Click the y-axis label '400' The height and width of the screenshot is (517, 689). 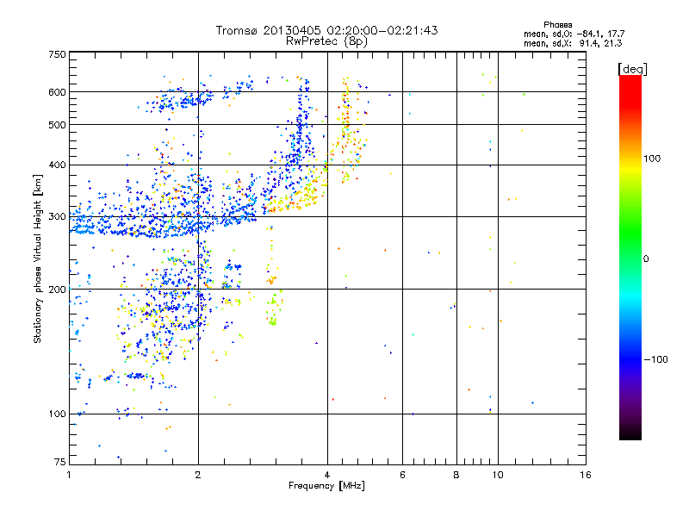(57, 165)
